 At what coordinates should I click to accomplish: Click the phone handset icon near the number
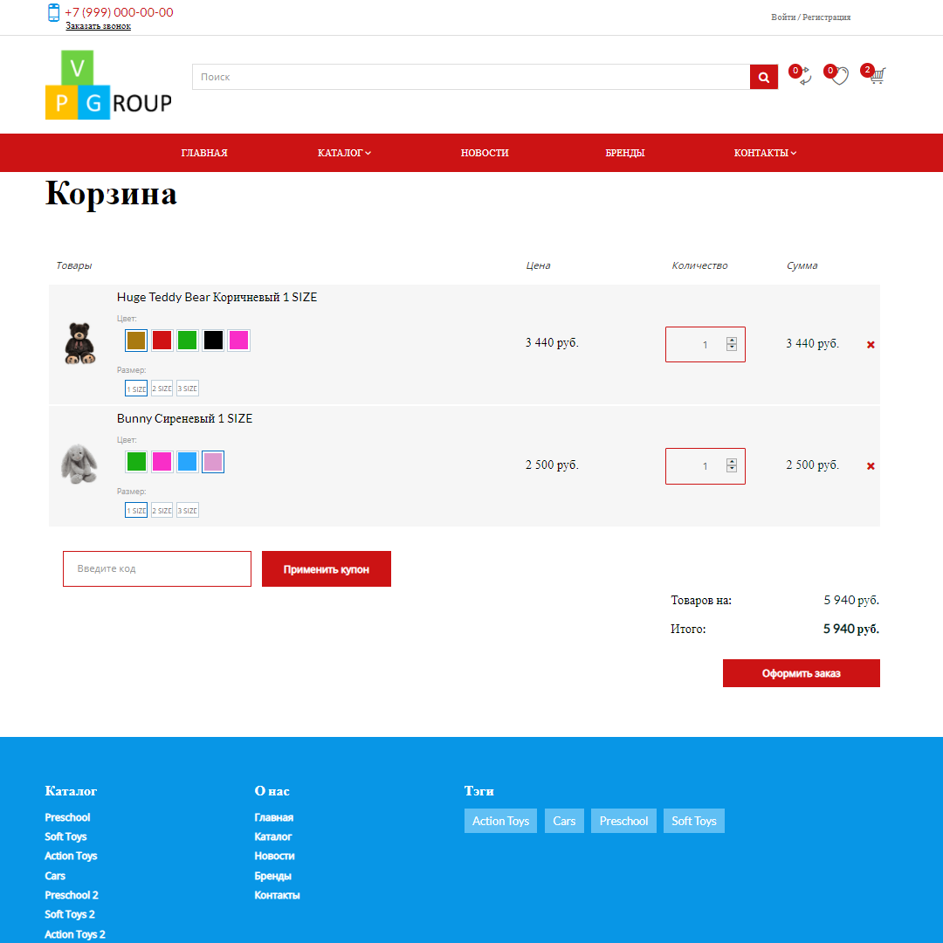(x=52, y=14)
